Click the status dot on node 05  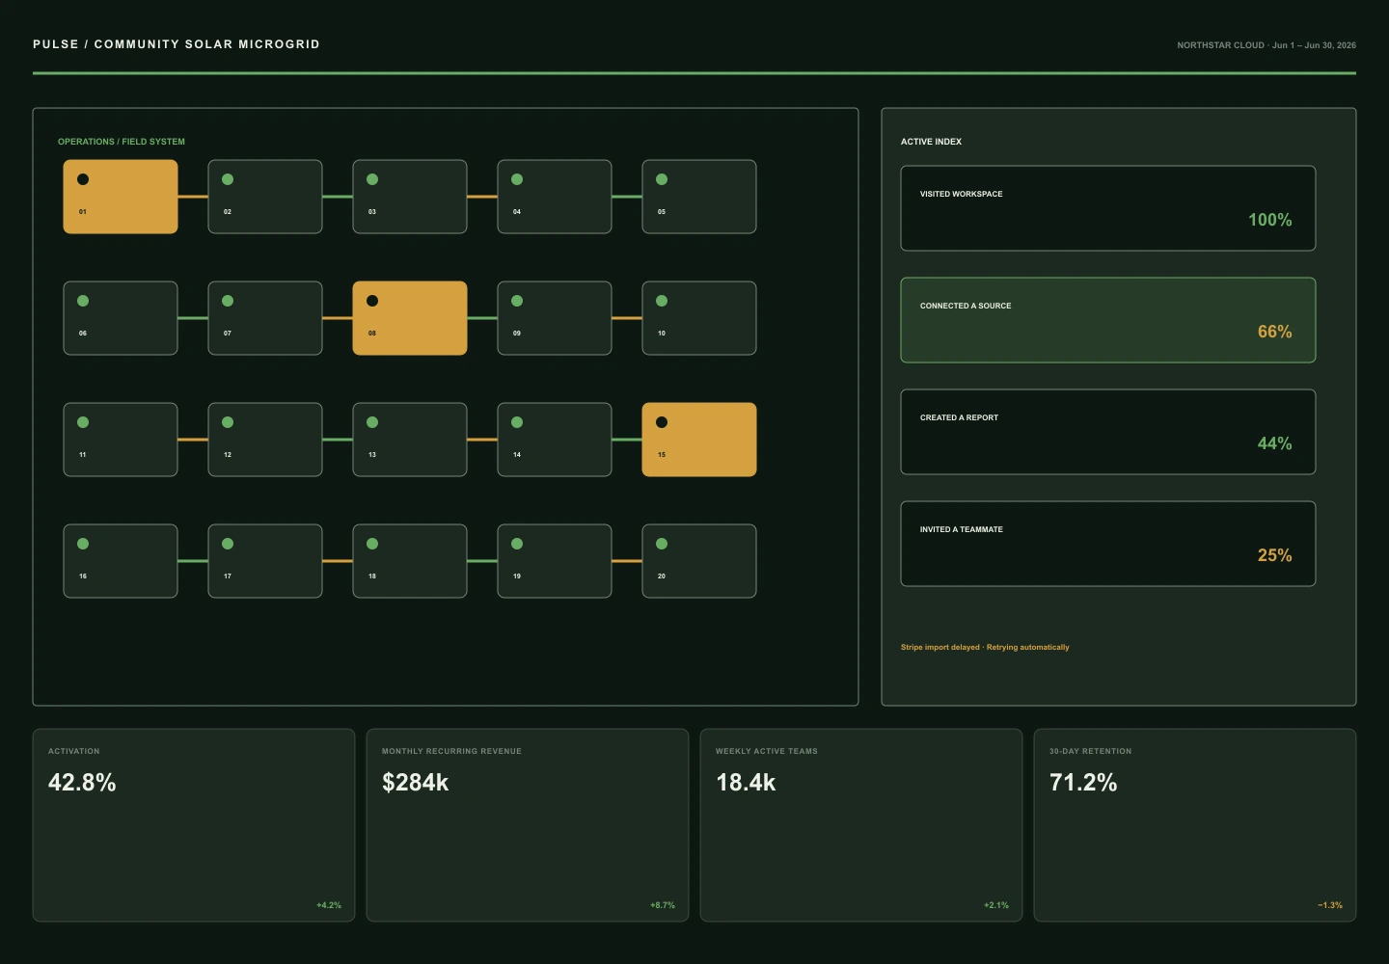click(662, 179)
